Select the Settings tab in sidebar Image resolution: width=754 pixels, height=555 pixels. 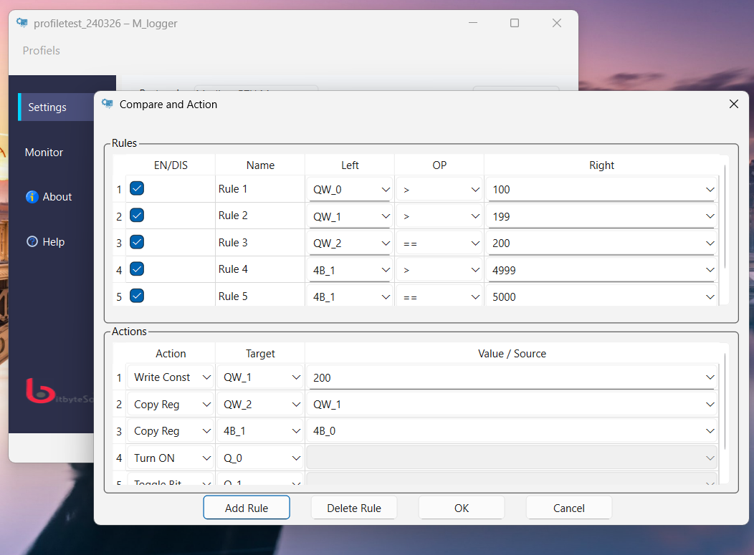point(47,107)
